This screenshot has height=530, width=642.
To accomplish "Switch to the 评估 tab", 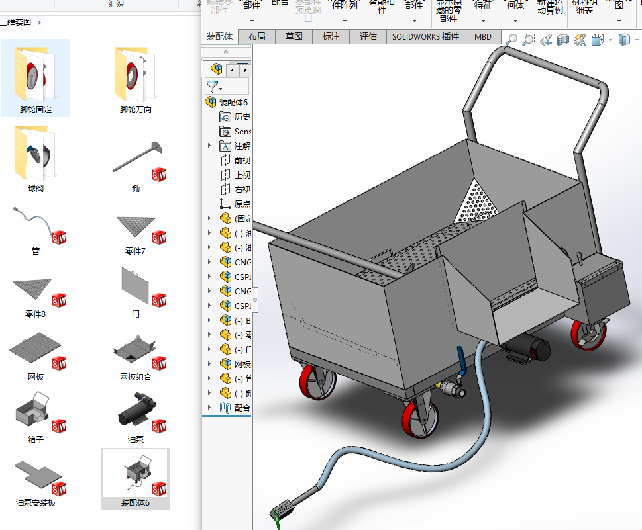I will [368, 37].
